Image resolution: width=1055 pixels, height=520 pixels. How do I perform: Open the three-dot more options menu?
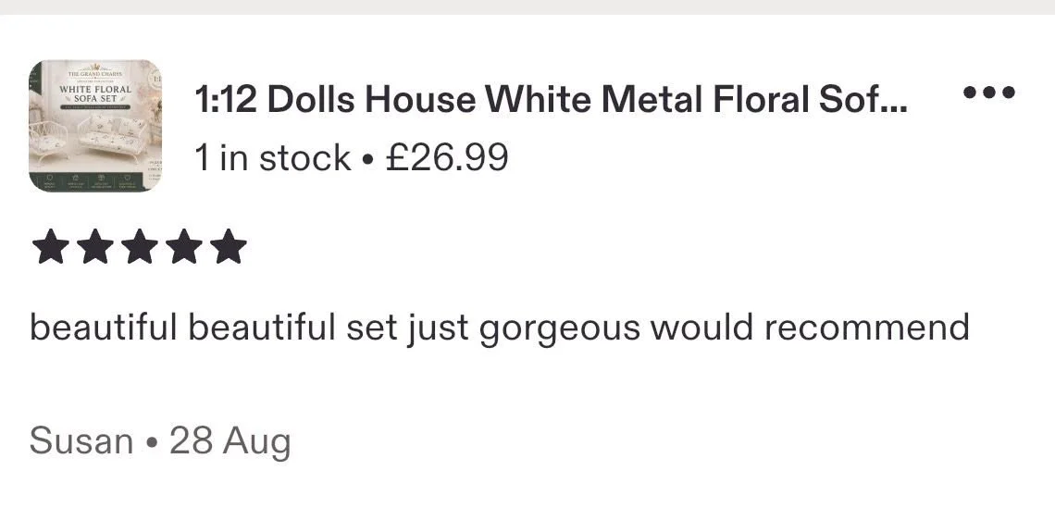pyautogui.click(x=988, y=93)
